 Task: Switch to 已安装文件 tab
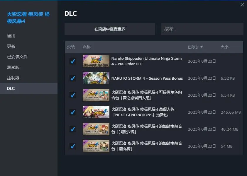point(29,57)
